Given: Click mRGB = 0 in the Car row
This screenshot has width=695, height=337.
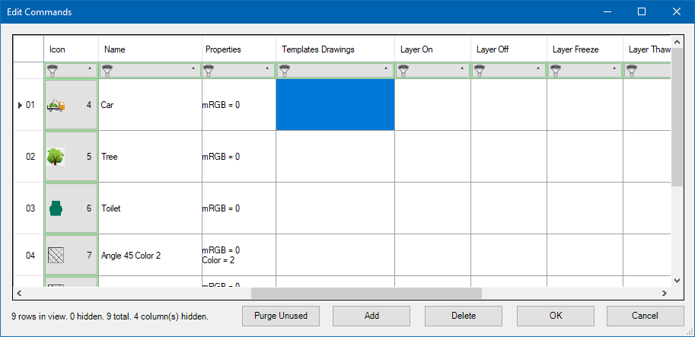Looking at the screenshot, I should [x=239, y=105].
